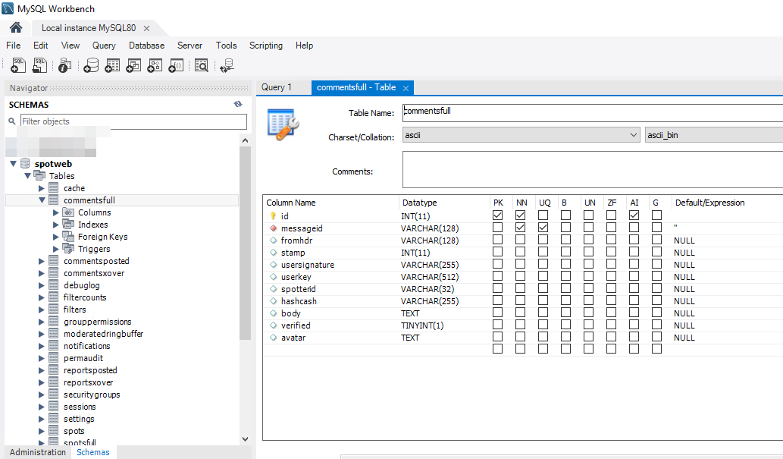Create a new table using the toolbar icon
Screen dimensions: 783x459
[x=111, y=65]
